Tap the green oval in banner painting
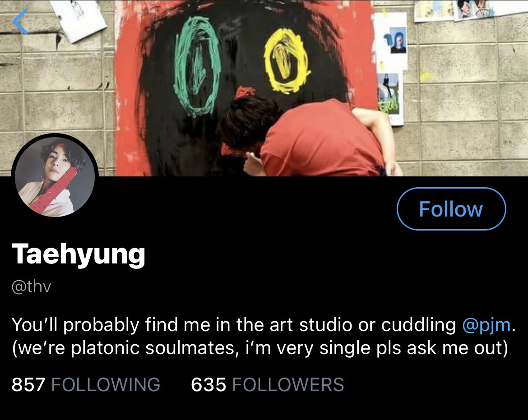 pos(196,66)
